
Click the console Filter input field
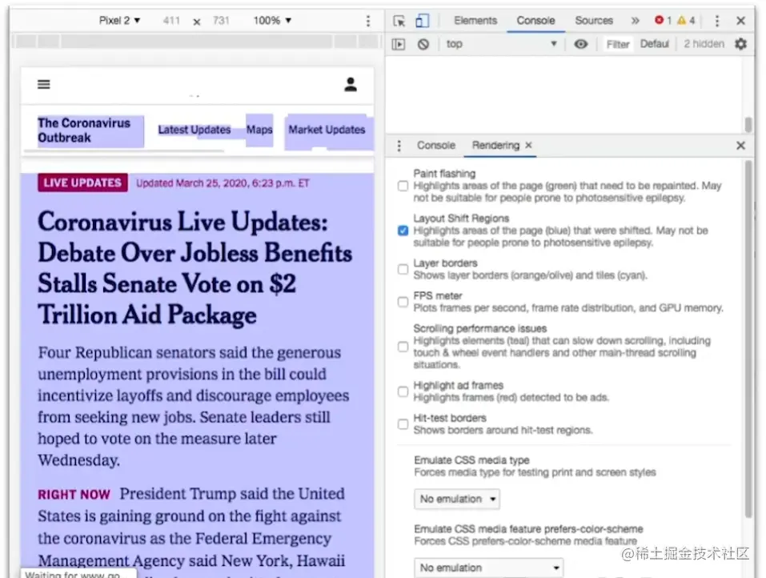pyautogui.click(x=617, y=45)
